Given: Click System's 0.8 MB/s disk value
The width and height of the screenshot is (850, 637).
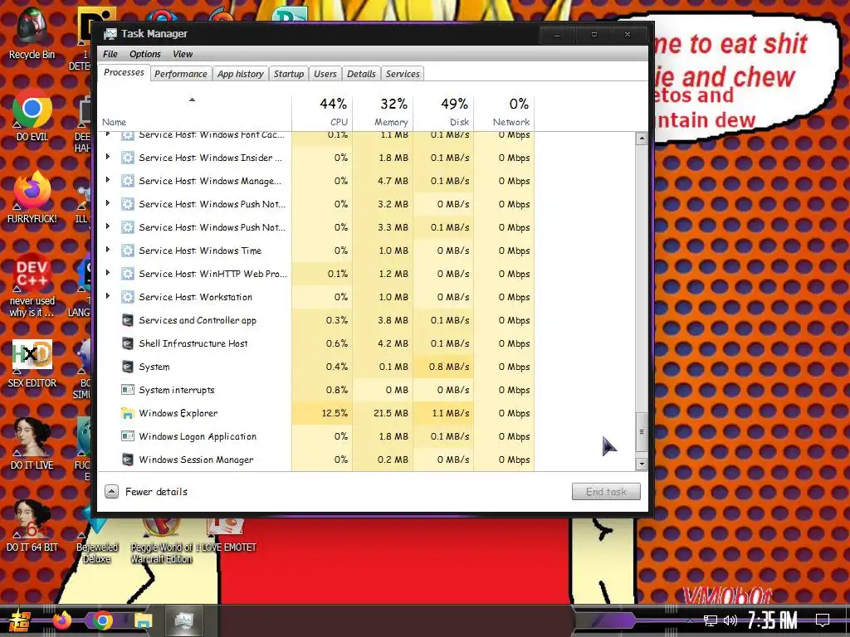Looking at the screenshot, I should [x=449, y=367].
